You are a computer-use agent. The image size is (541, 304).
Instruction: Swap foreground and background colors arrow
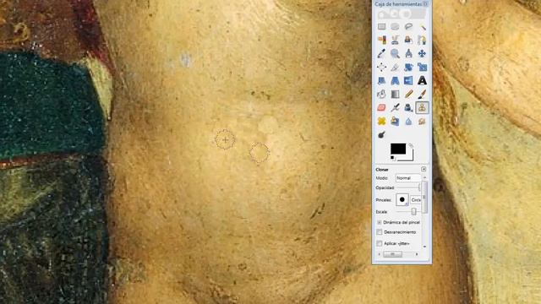click(x=411, y=146)
